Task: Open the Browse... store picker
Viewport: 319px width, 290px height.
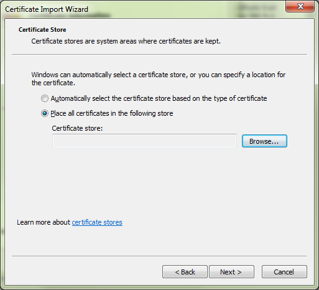Action: point(264,141)
